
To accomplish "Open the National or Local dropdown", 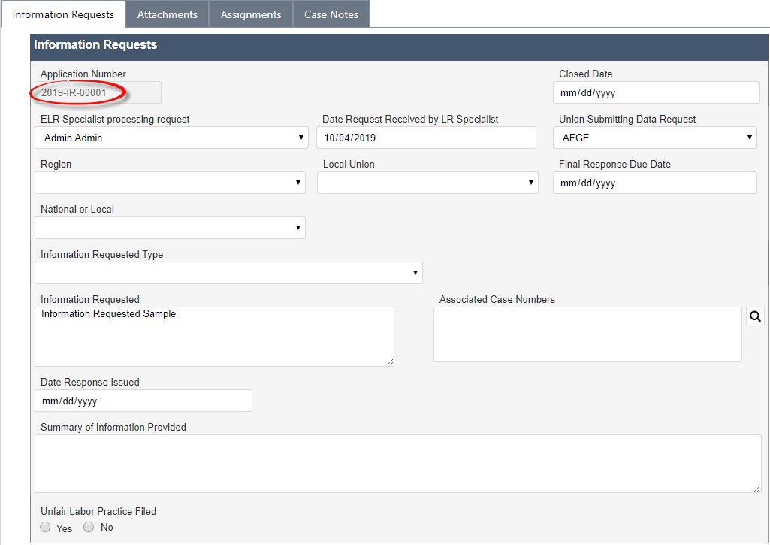I will pyautogui.click(x=170, y=228).
